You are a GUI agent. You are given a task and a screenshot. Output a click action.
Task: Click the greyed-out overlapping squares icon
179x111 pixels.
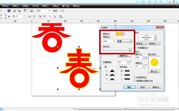tap(50, 17)
